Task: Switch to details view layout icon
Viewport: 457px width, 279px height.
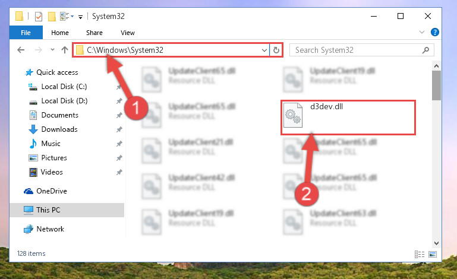Action: 420,254
